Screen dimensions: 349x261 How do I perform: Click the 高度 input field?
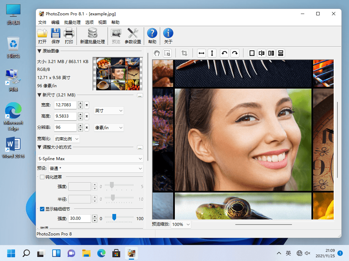66,116
